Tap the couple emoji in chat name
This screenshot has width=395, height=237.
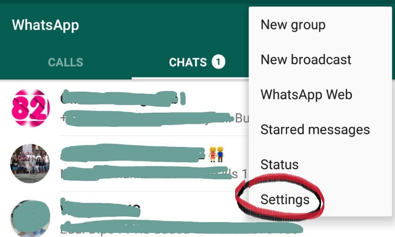pos(216,154)
